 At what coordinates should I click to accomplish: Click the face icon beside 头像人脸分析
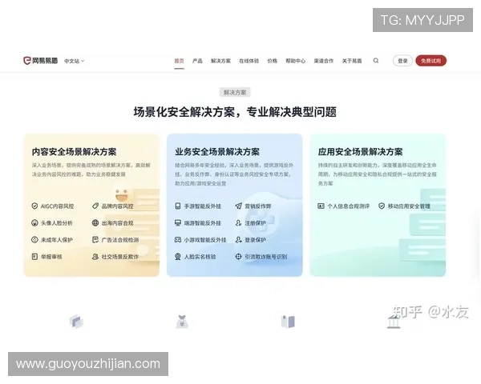34,222
